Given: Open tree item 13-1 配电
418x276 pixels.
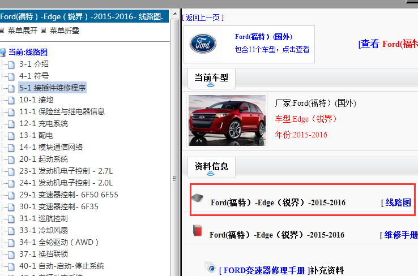Looking at the screenshot, I should [x=36, y=136].
